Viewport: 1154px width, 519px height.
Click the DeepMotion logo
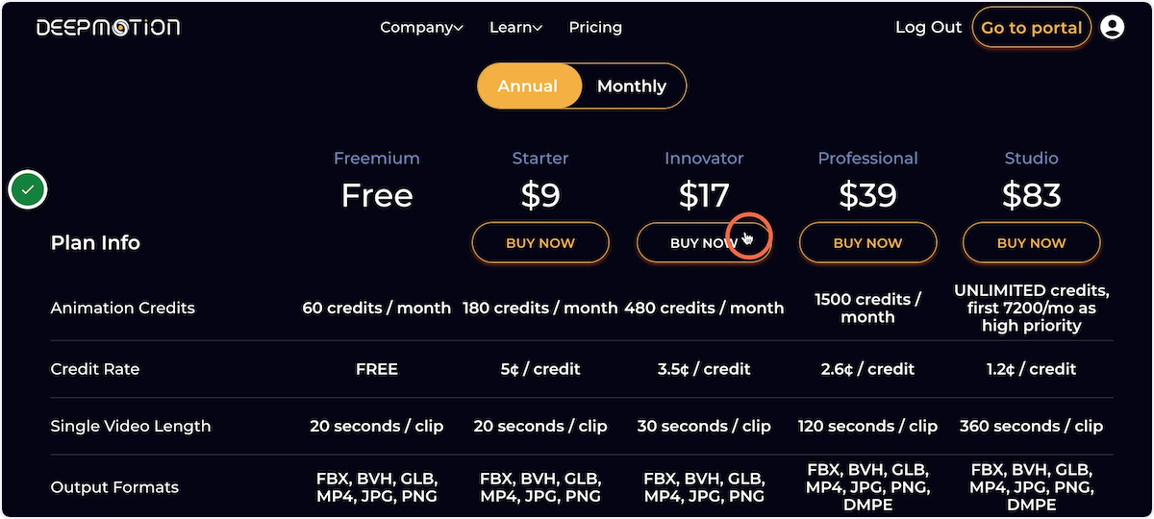tap(109, 27)
